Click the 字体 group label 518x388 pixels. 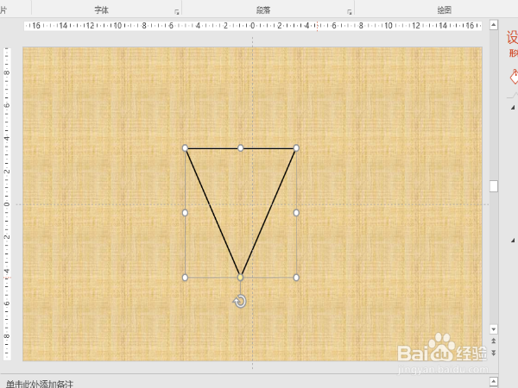tap(101, 9)
